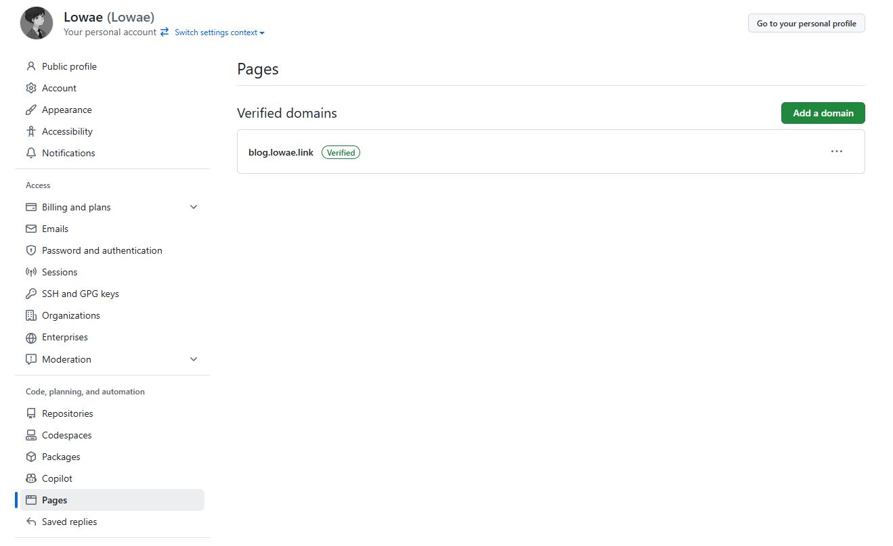
Task: Click the Organizations building icon
Action: (x=31, y=315)
